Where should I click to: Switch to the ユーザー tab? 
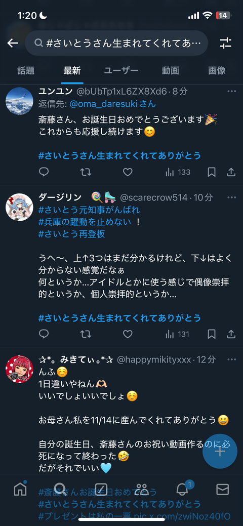tap(121, 71)
